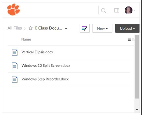Sort by Name column header
This screenshot has height=115, width=142.
(x=26, y=39)
